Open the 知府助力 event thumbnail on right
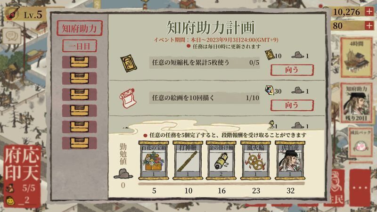This screenshot has width=377, height=212. coord(356,103)
